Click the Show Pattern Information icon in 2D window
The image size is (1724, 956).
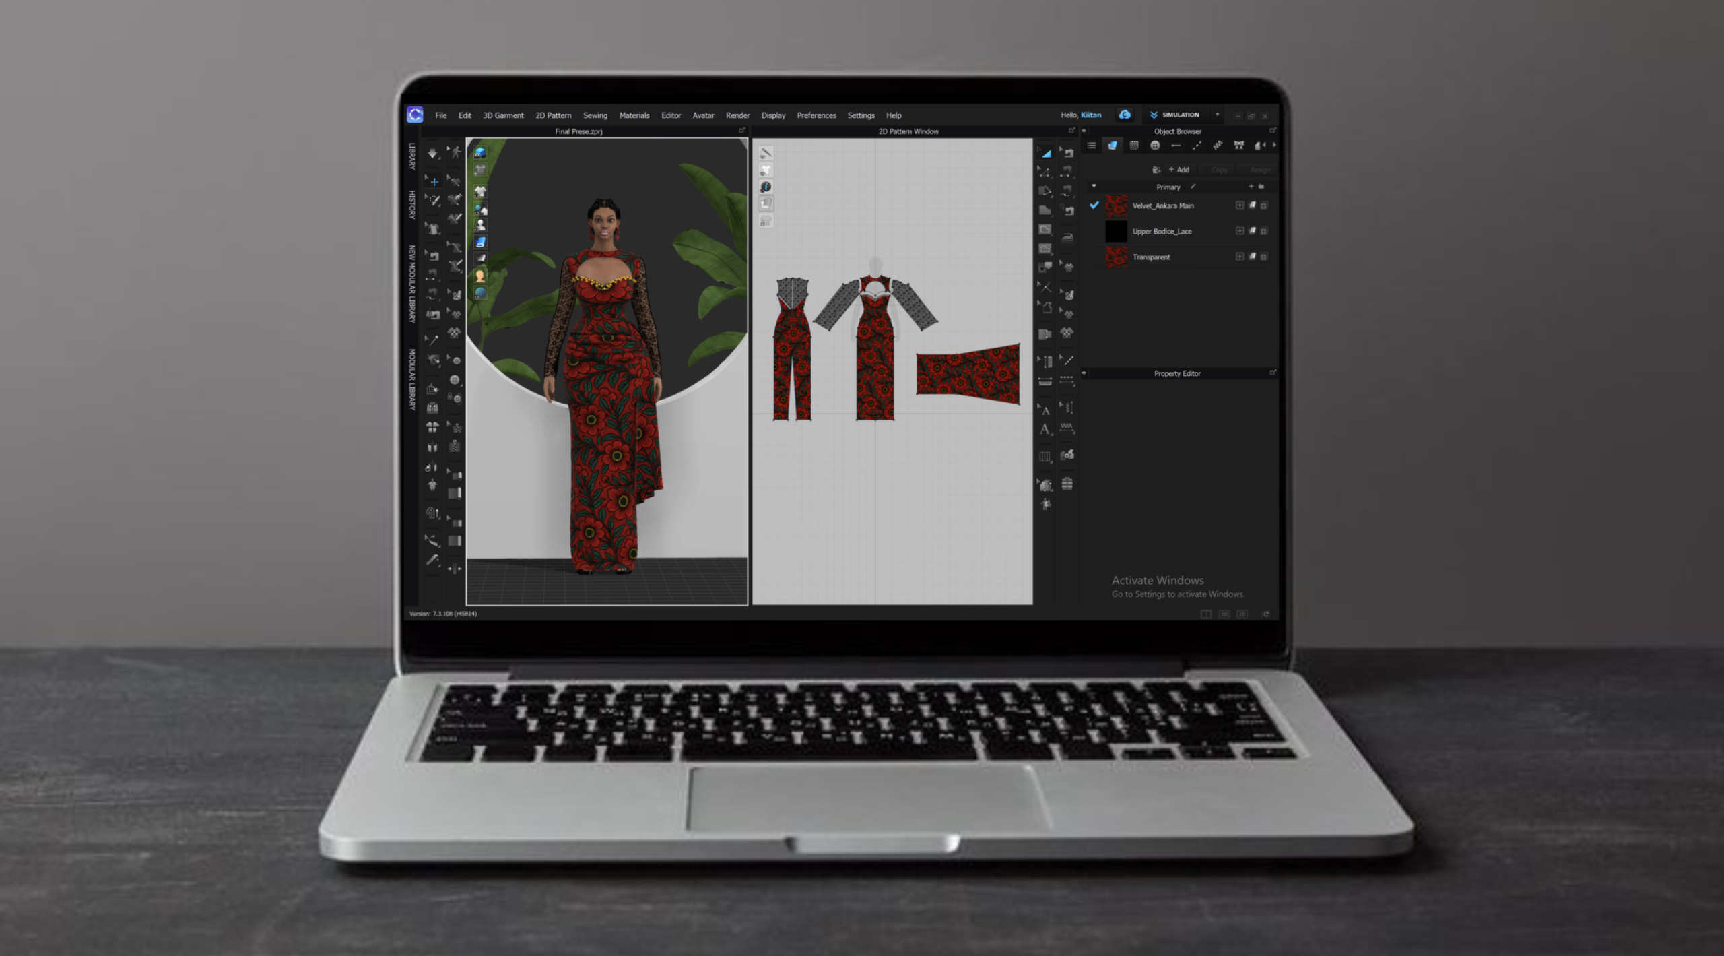[x=766, y=187]
